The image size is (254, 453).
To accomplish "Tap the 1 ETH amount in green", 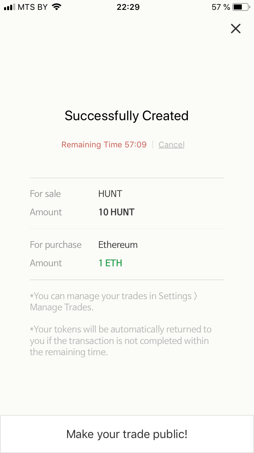I will click(110, 263).
